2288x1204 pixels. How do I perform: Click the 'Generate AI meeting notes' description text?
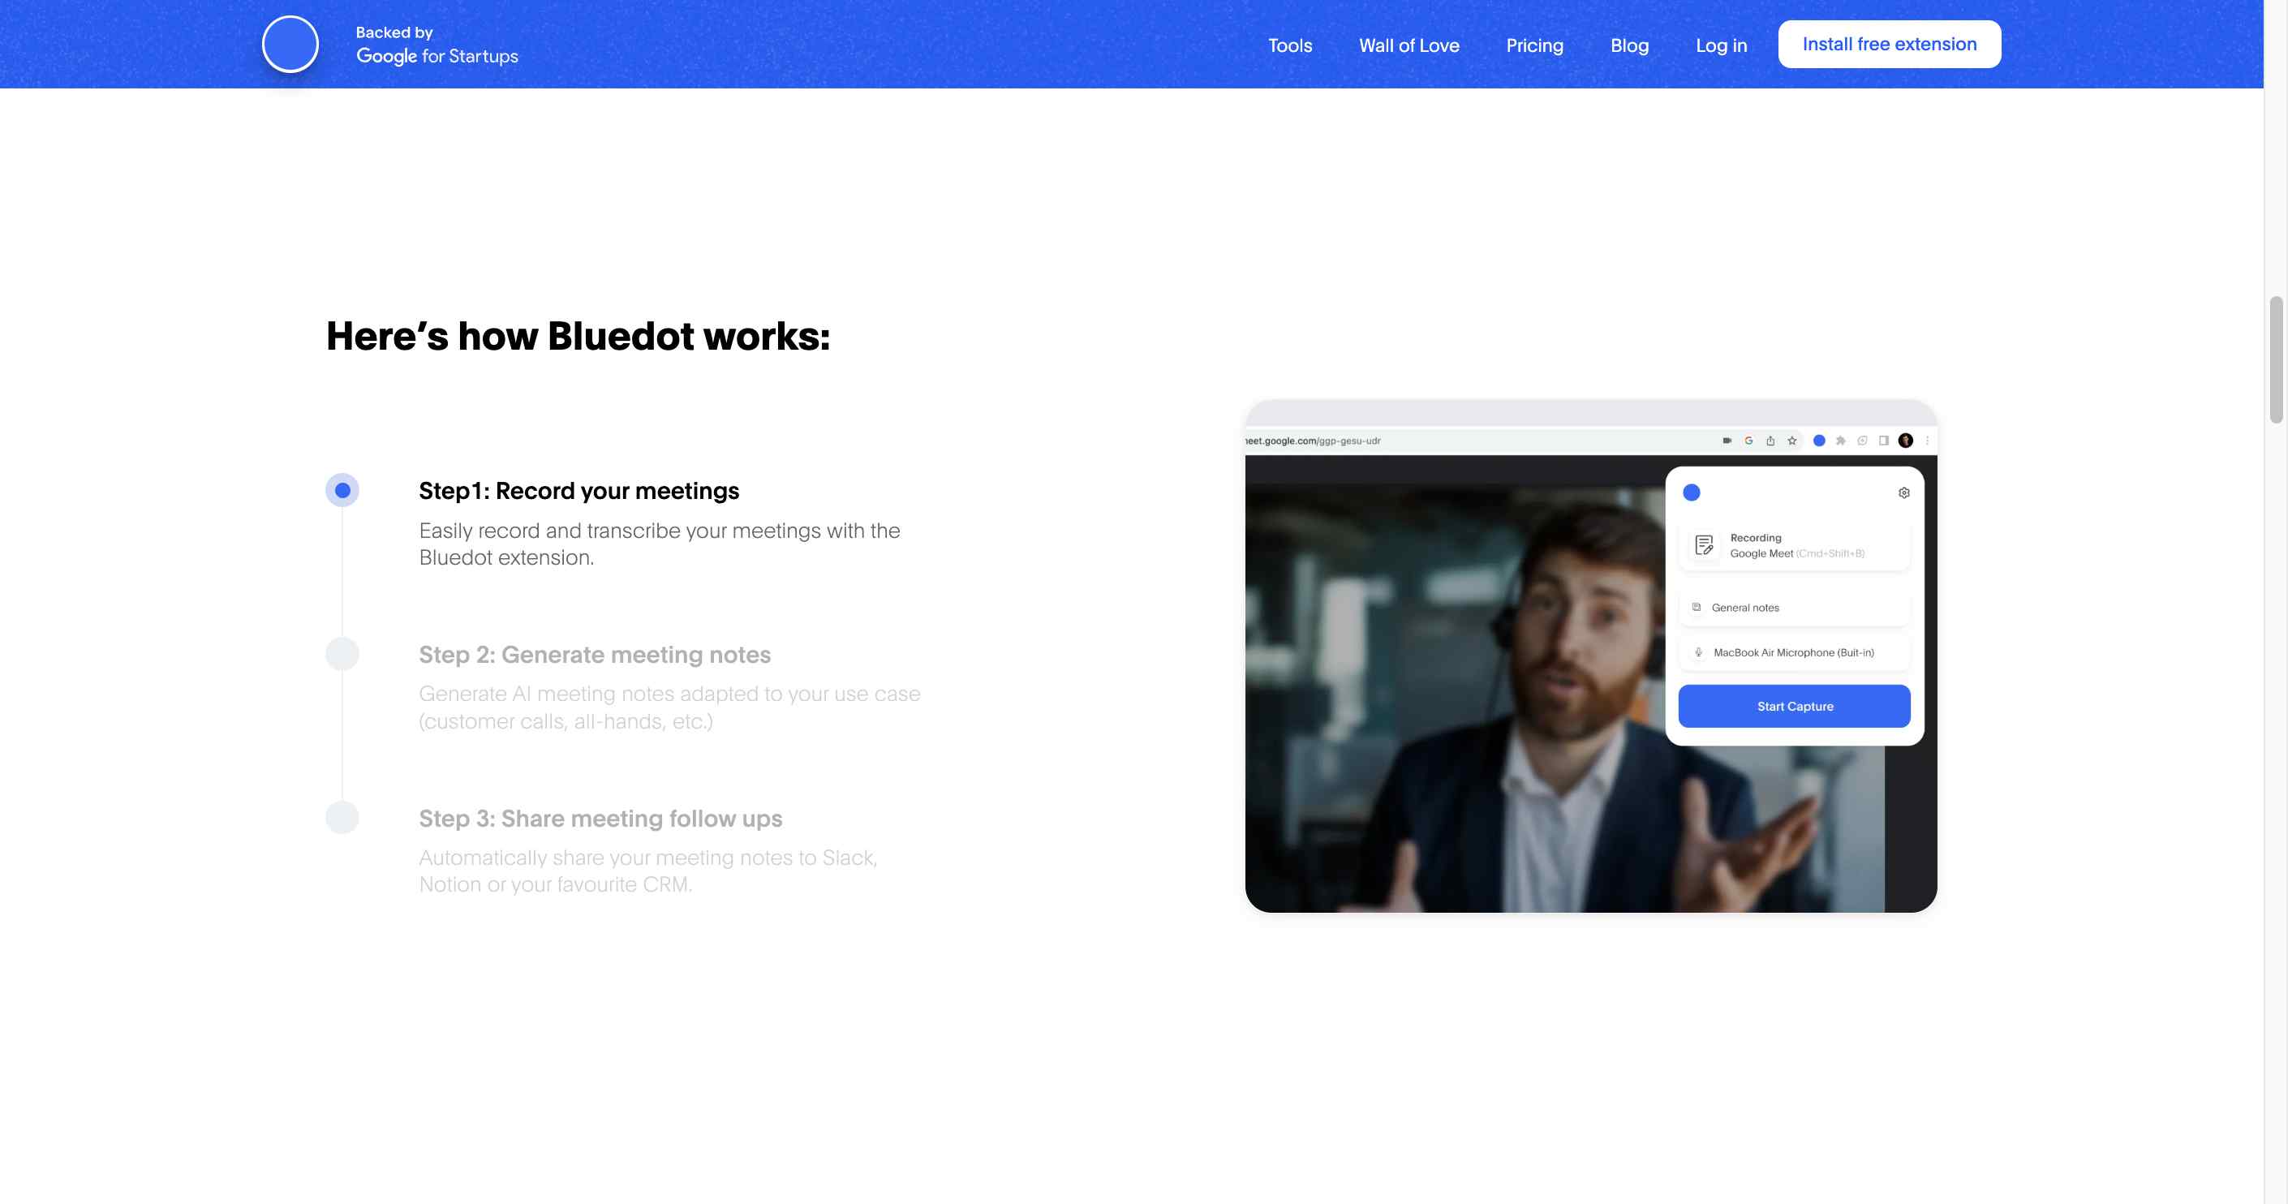click(x=669, y=707)
